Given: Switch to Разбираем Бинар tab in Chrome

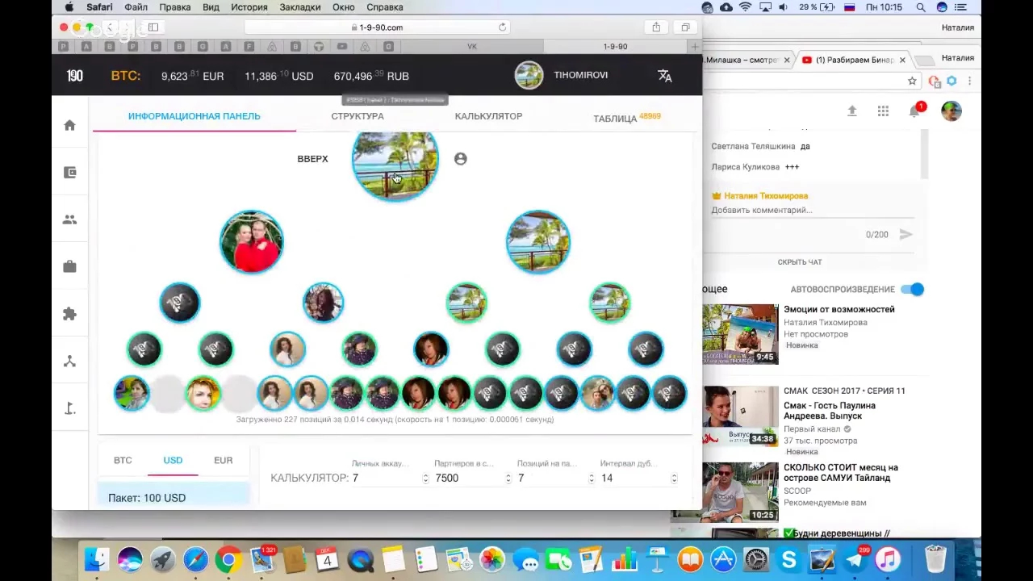Looking at the screenshot, I should click(x=854, y=60).
